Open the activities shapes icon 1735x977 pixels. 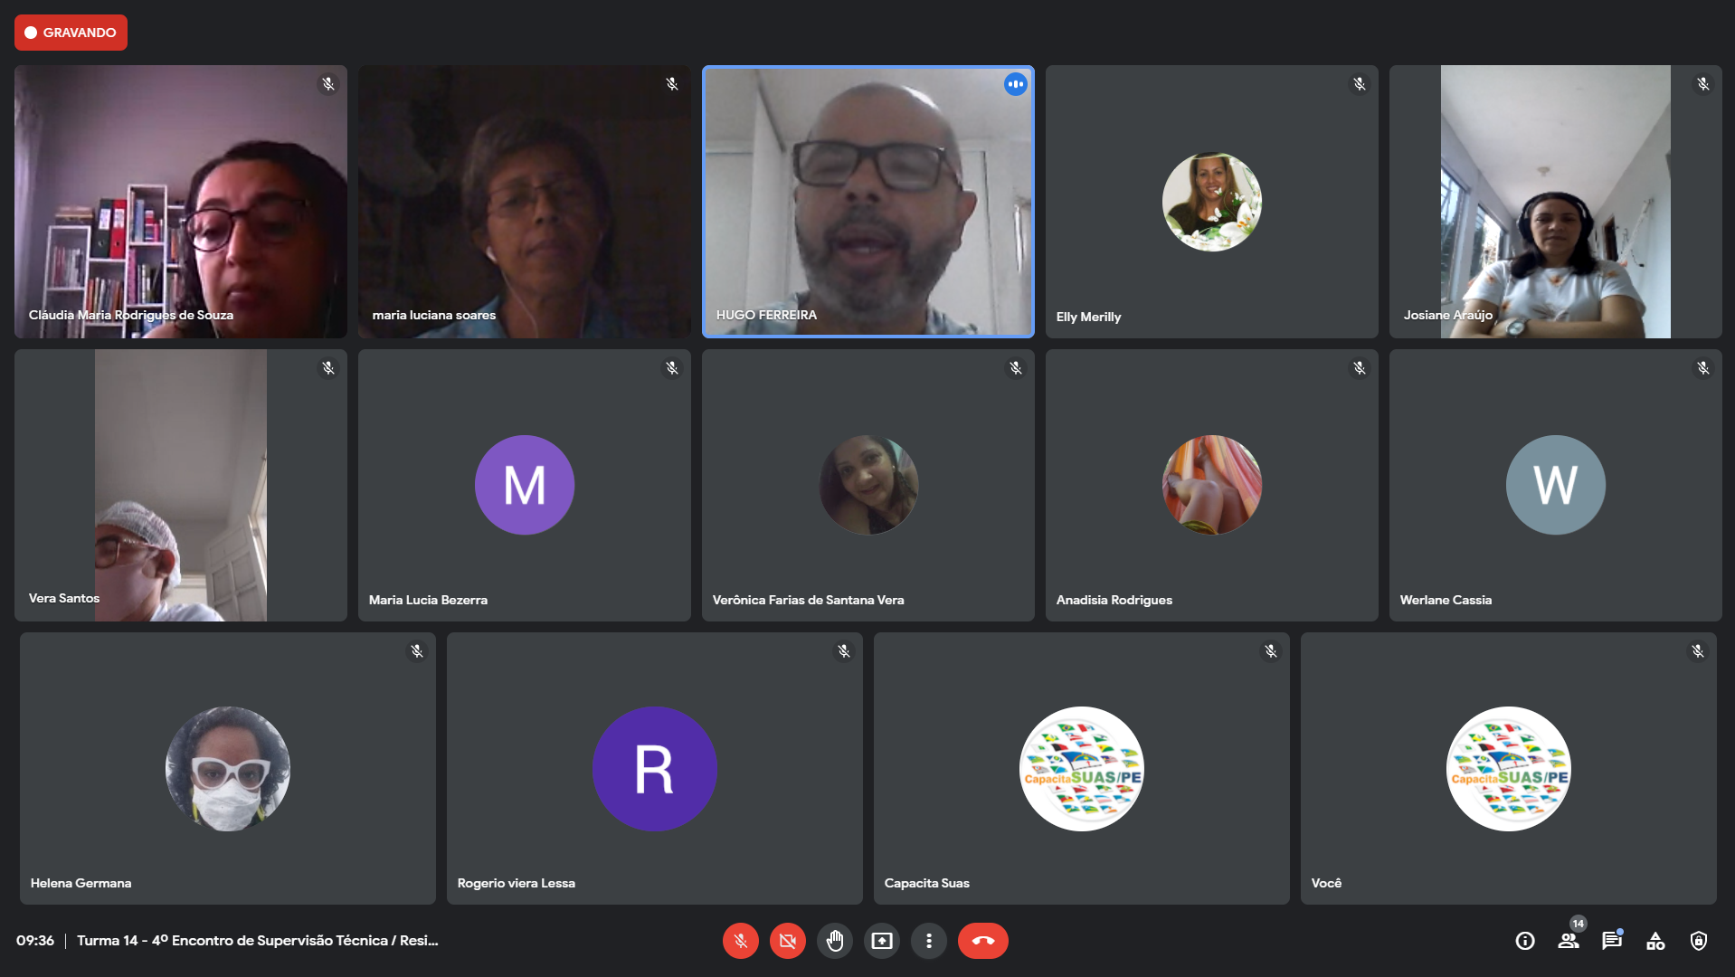[x=1654, y=941]
